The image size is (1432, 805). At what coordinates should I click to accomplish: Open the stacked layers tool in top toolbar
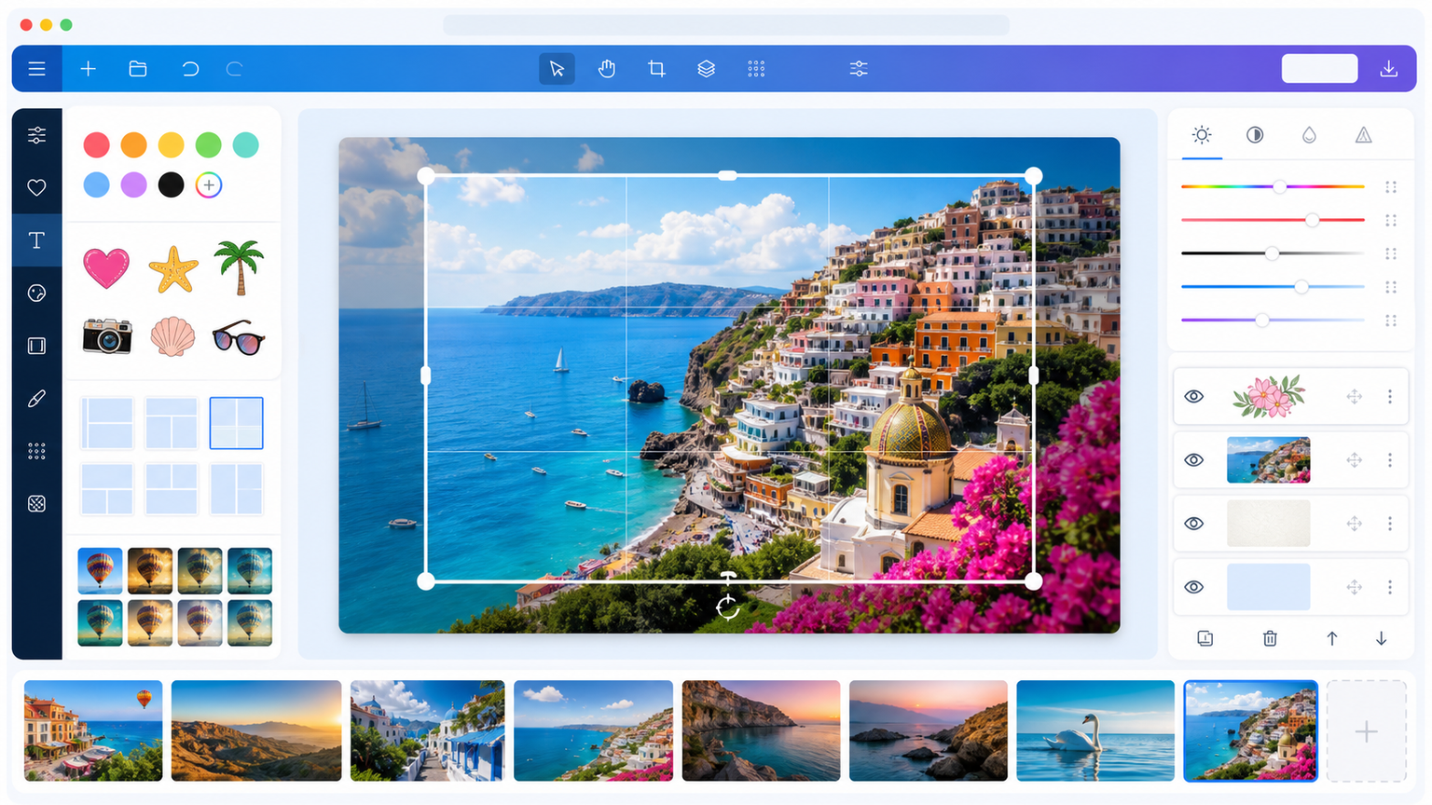pos(707,69)
